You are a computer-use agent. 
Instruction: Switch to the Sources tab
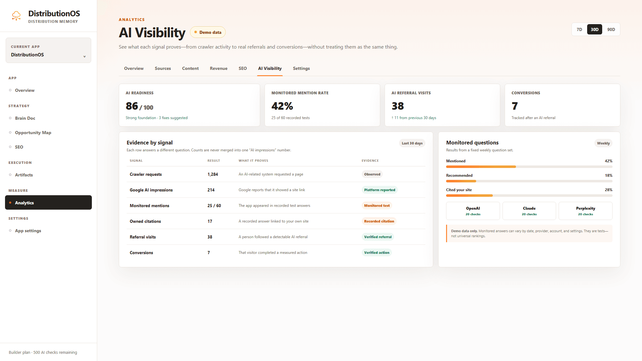point(163,68)
